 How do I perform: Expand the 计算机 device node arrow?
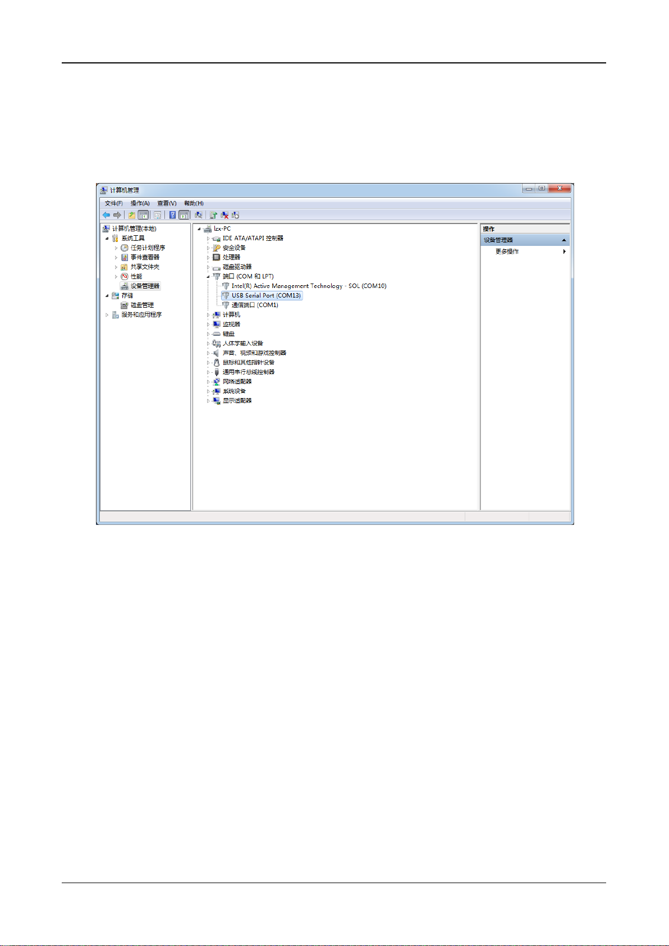(208, 314)
